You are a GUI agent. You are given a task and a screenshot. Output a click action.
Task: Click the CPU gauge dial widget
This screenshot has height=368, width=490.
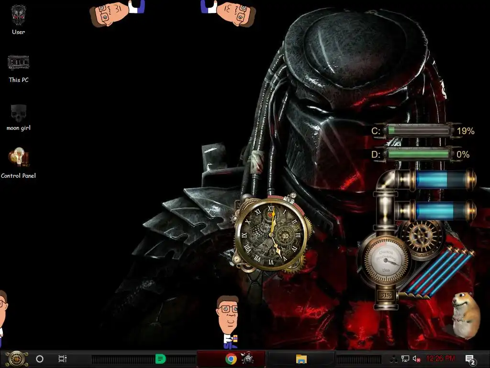tap(386, 260)
